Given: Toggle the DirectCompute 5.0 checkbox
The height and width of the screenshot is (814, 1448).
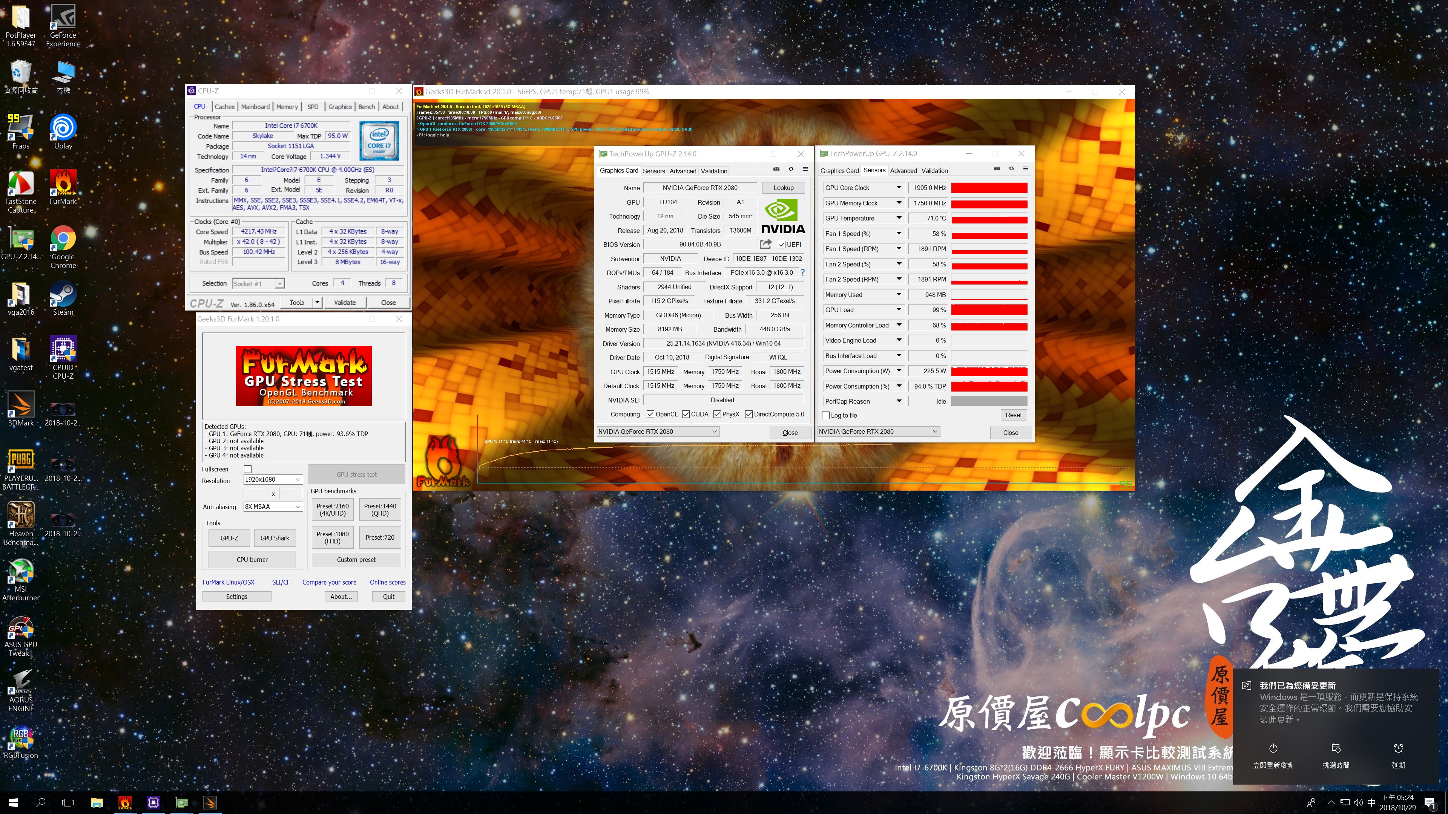Looking at the screenshot, I should [x=749, y=414].
